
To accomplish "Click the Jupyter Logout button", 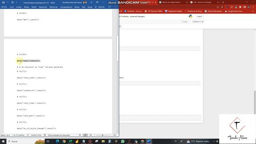I will [x=199, y=16].
